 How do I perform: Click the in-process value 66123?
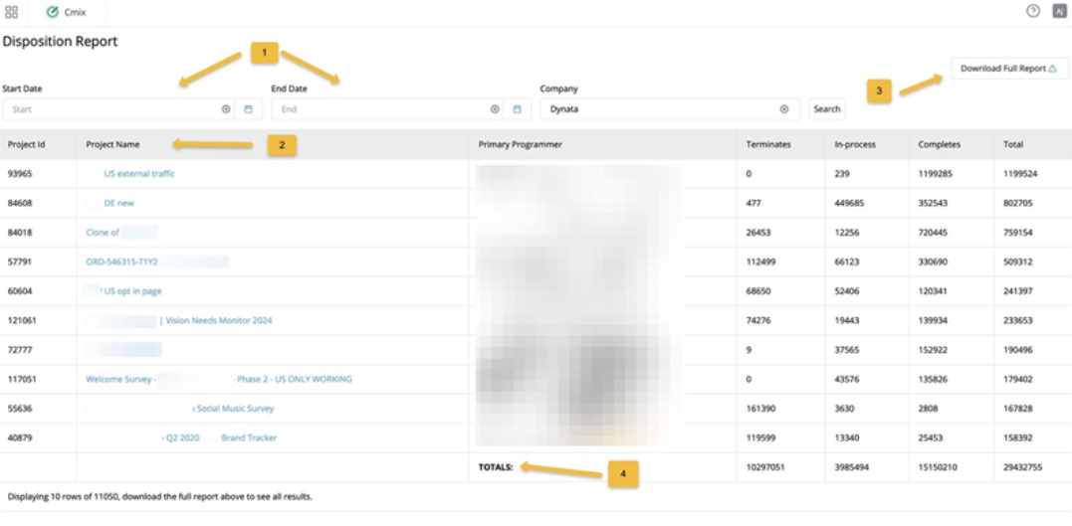[846, 262]
